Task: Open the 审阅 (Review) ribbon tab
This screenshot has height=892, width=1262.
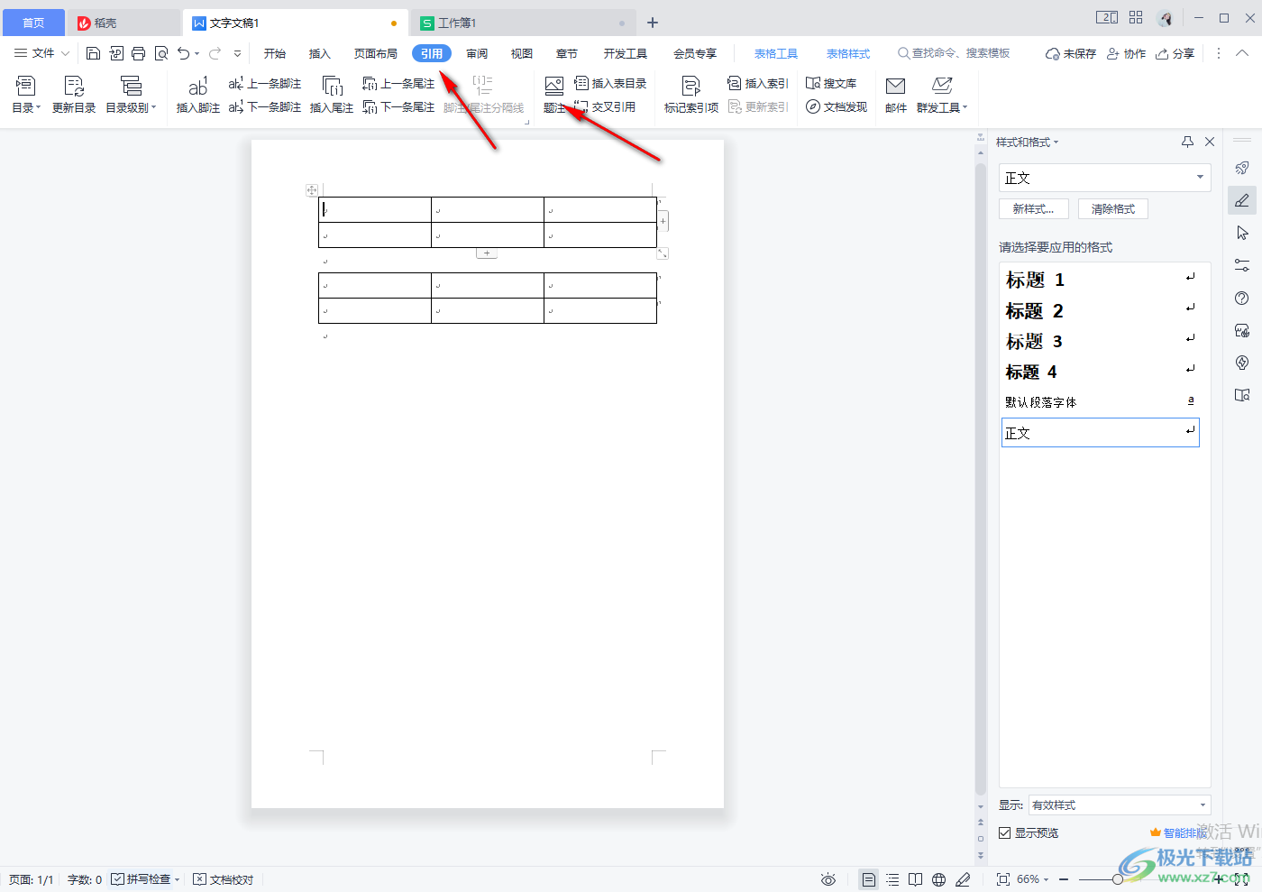Action: pyautogui.click(x=477, y=53)
